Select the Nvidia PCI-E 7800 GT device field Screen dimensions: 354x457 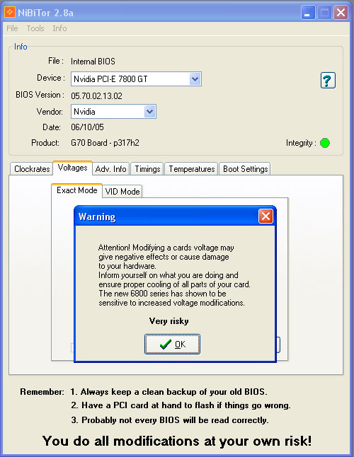pos(136,79)
